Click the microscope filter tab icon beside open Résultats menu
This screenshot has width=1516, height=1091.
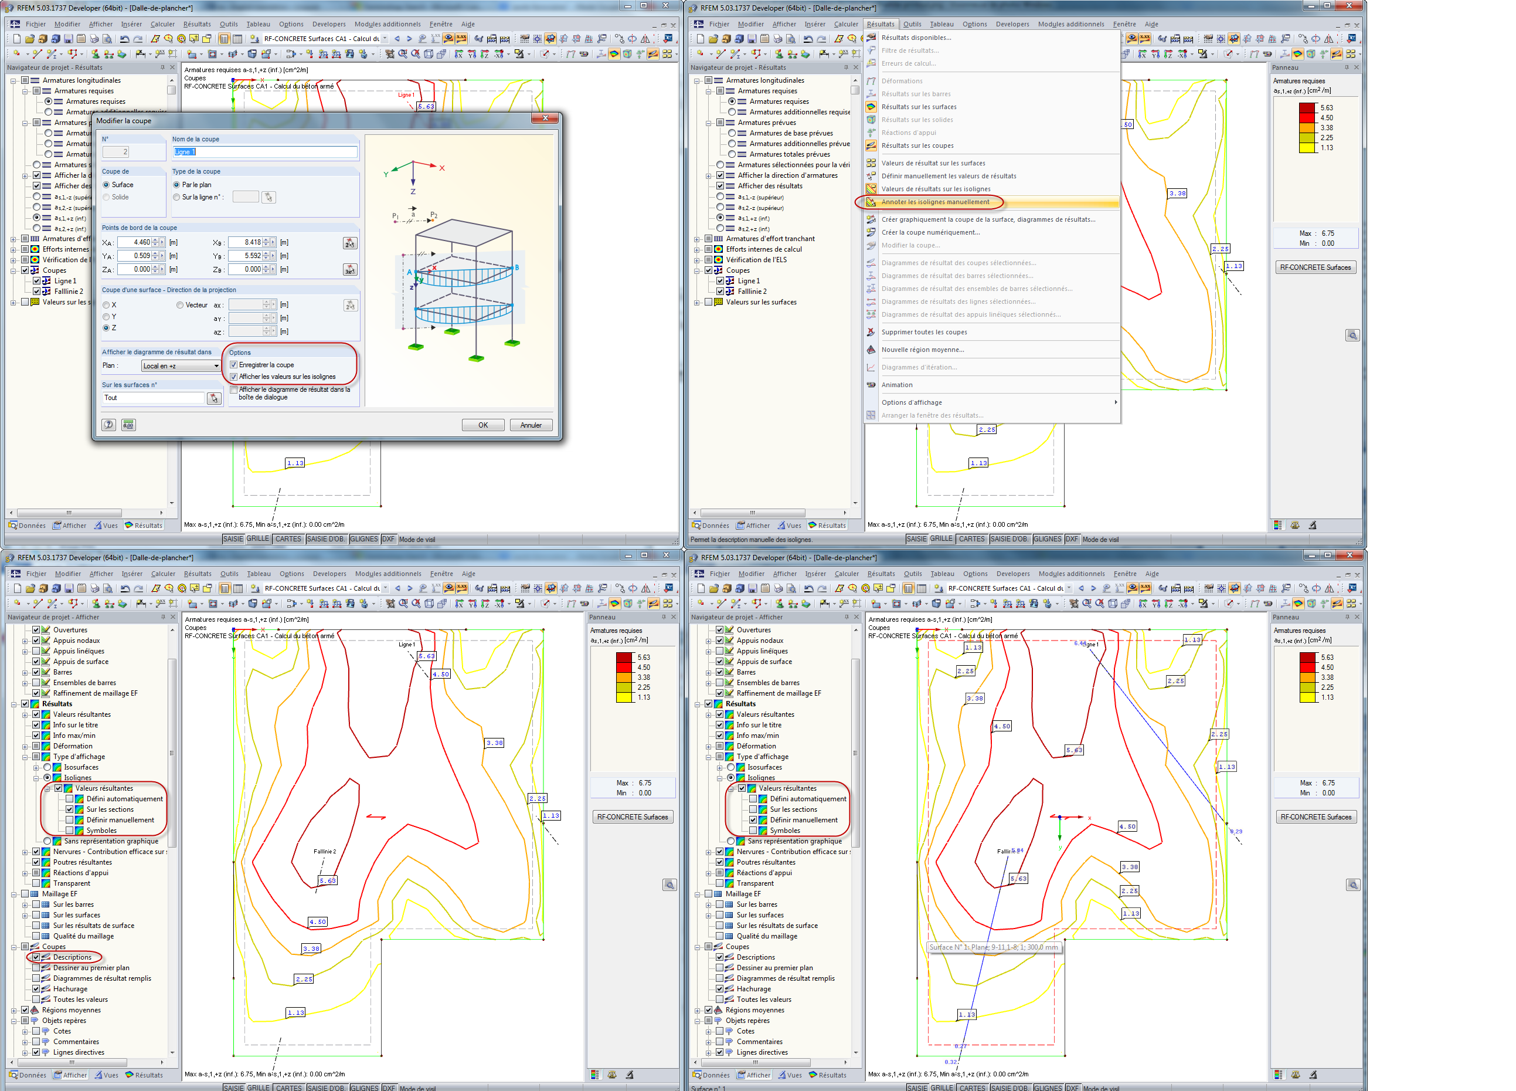(x=1313, y=526)
